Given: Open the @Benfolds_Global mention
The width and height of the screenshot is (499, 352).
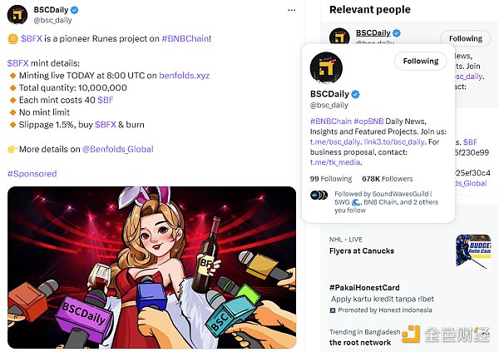Looking at the screenshot, I should point(116,149).
